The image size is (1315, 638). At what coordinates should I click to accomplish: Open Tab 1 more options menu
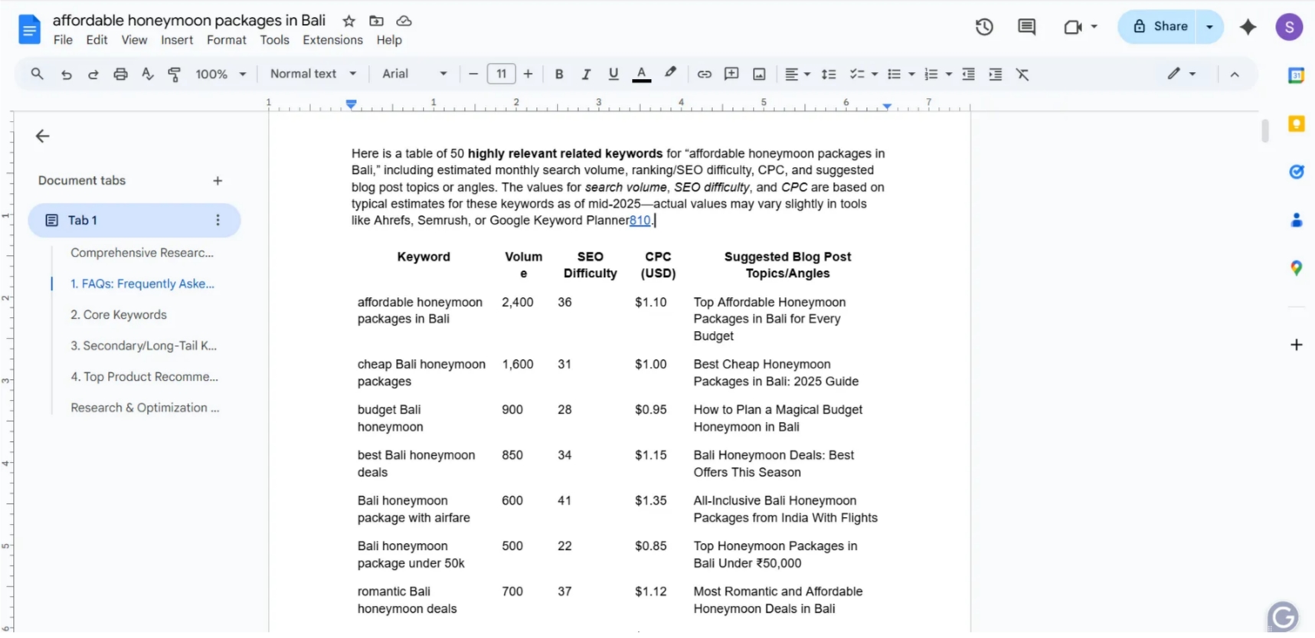[x=218, y=221]
